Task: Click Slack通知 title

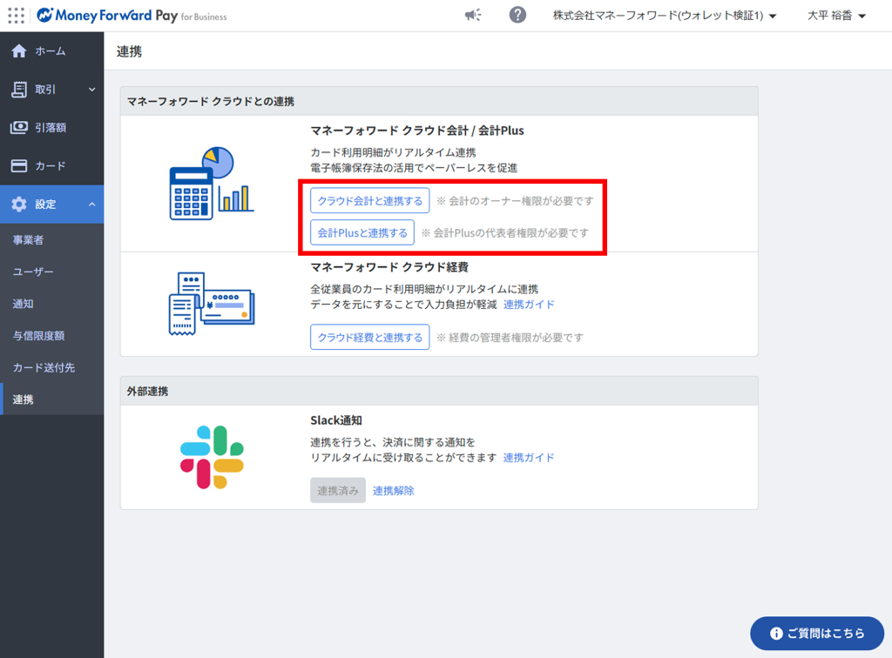Action: 336,420
